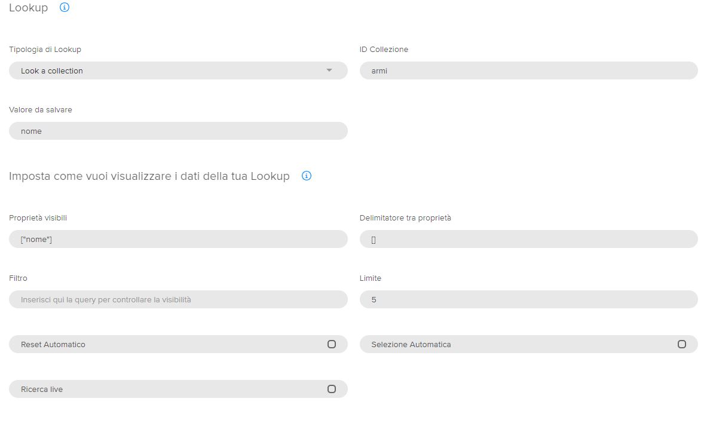
Task: Click the 'Limite' label text
Action: pos(371,278)
